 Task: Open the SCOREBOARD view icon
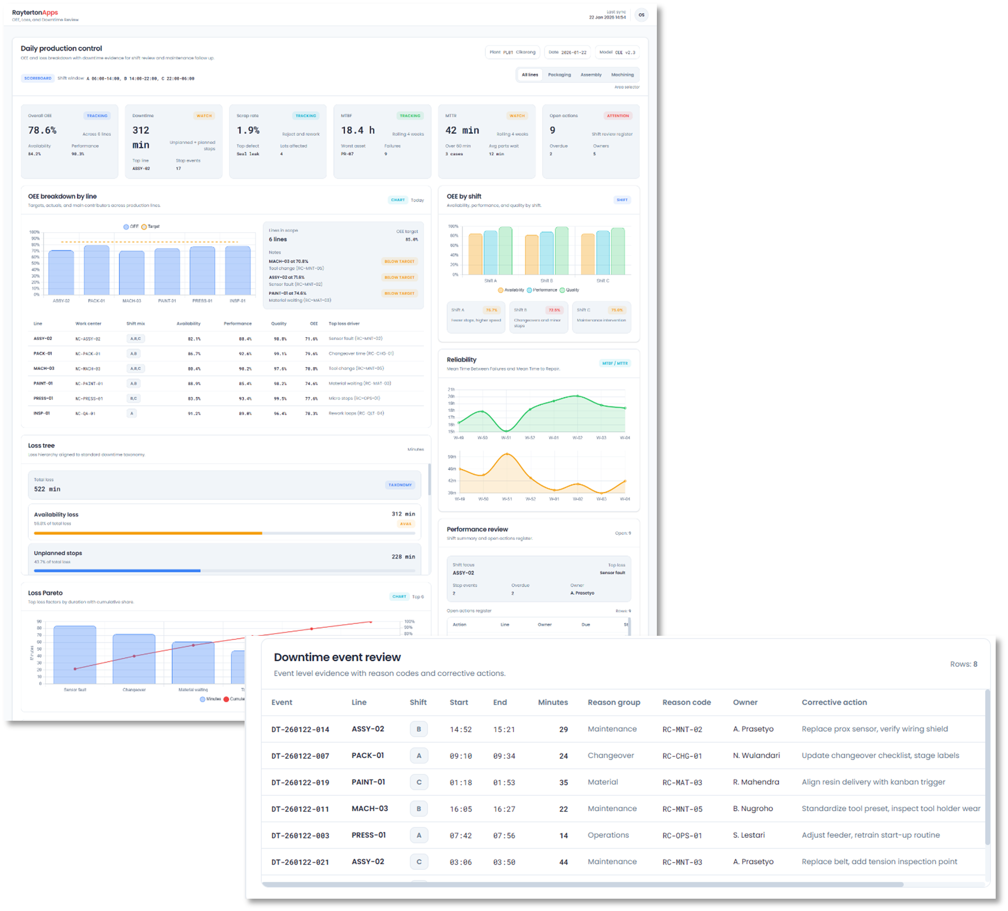37,78
